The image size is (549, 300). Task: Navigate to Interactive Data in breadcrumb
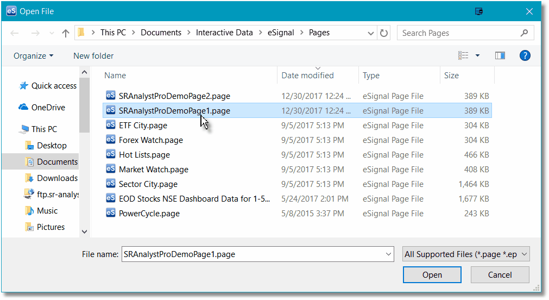click(224, 33)
